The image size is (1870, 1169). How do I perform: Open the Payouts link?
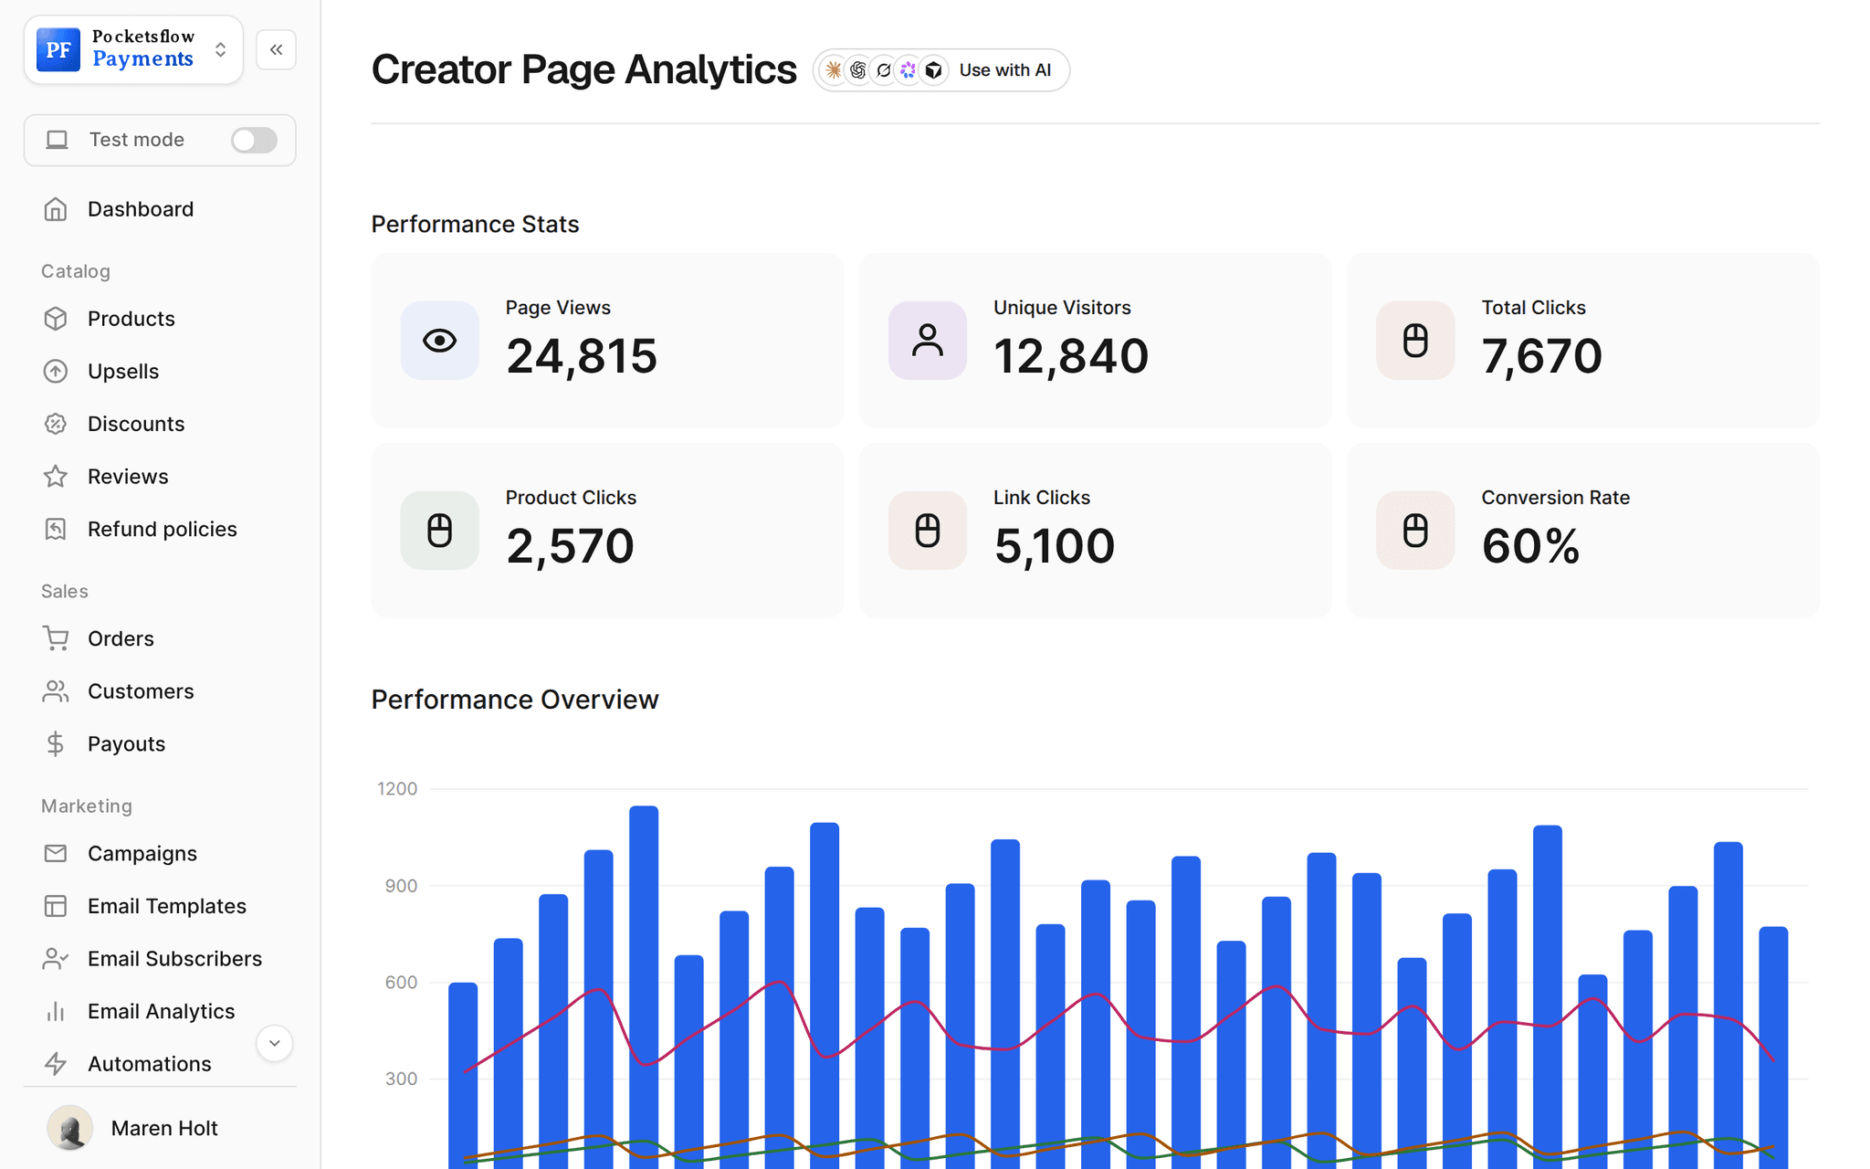click(x=126, y=744)
